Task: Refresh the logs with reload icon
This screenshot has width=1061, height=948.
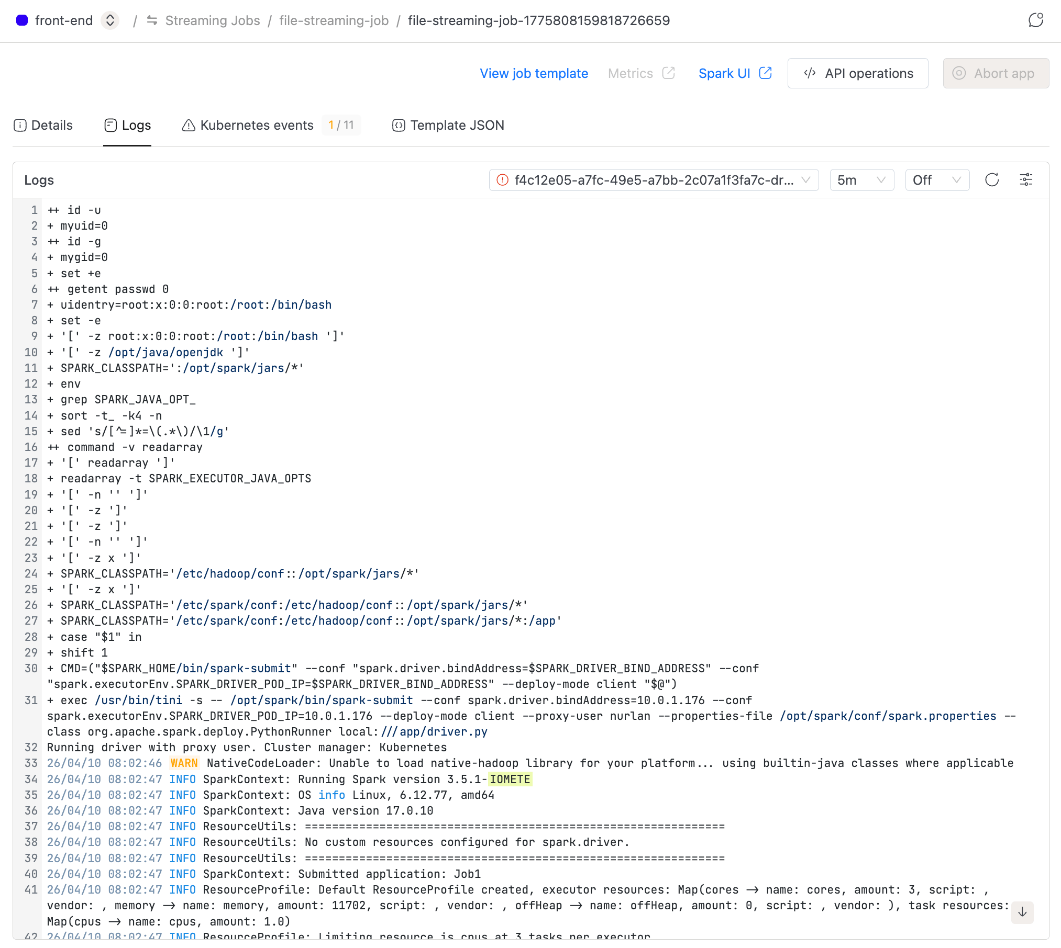Action: click(x=992, y=180)
